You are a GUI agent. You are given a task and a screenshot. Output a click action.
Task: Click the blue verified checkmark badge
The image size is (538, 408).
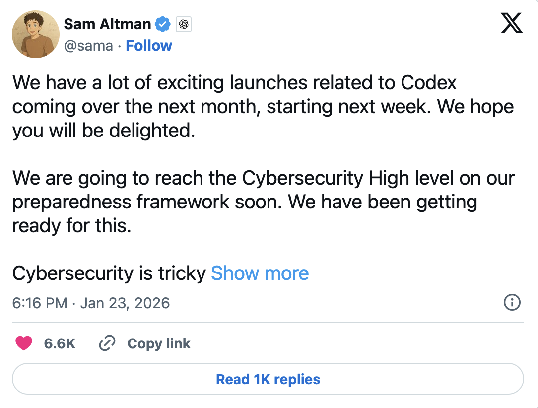click(162, 24)
